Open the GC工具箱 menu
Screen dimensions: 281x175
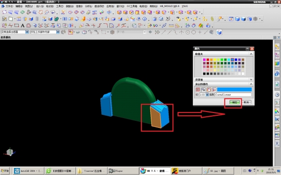(x=132, y=6)
